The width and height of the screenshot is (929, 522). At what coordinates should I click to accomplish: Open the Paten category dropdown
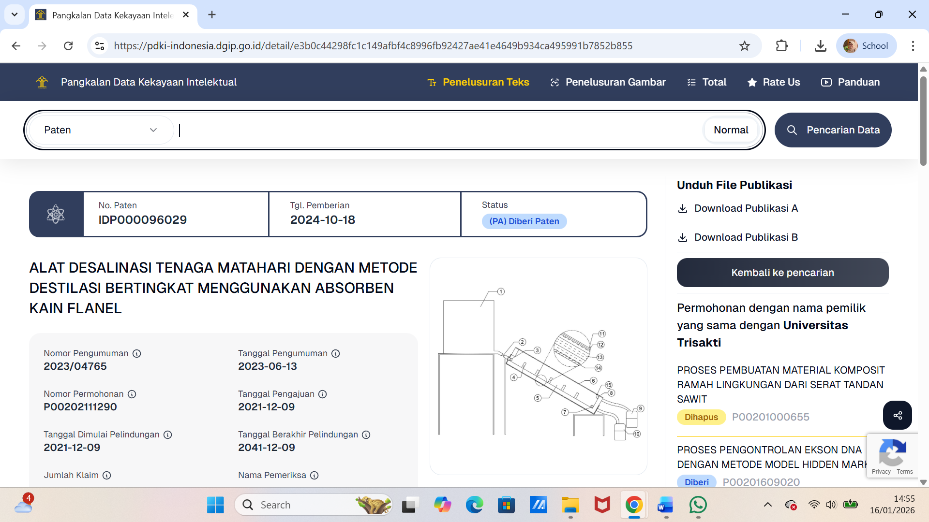point(101,130)
